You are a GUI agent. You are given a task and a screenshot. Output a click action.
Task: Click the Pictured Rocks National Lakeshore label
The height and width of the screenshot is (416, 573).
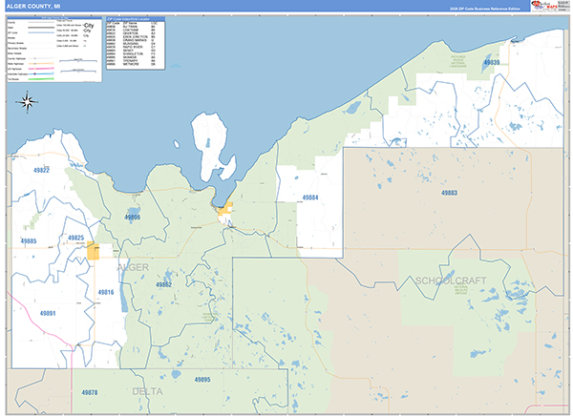pos(457,62)
